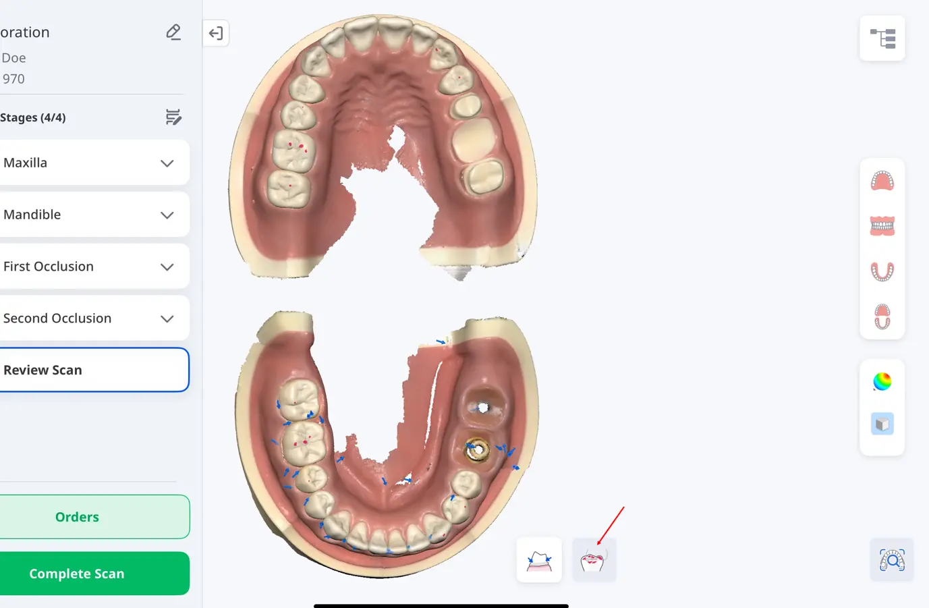Collapse the sidebar with the exit arrow icon
929x608 pixels.
216,33
